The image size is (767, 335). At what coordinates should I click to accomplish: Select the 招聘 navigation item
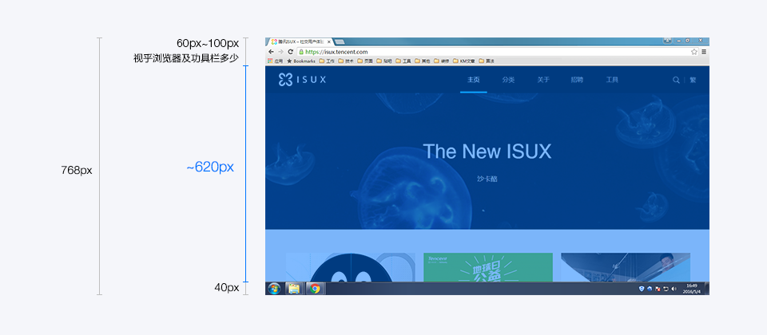[x=577, y=80]
